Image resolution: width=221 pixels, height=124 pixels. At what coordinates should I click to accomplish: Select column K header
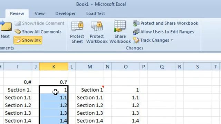[54, 66]
